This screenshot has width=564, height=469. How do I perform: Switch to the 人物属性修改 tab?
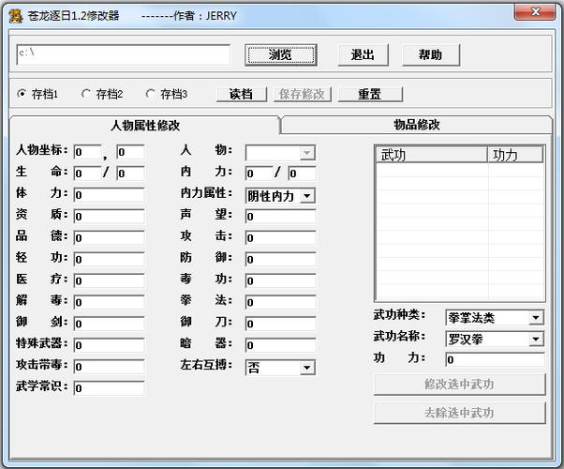click(x=144, y=126)
